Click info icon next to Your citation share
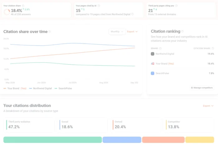218x146 pixels. pyautogui.click(x=23, y=6)
